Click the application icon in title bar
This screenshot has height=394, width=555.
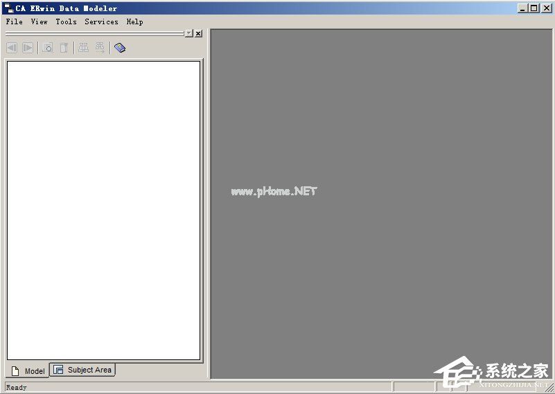pyautogui.click(x=9, y=8)
